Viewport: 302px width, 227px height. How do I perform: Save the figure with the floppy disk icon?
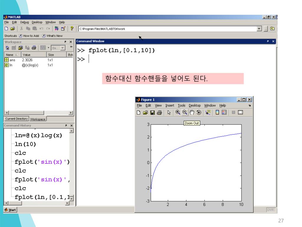152,113
